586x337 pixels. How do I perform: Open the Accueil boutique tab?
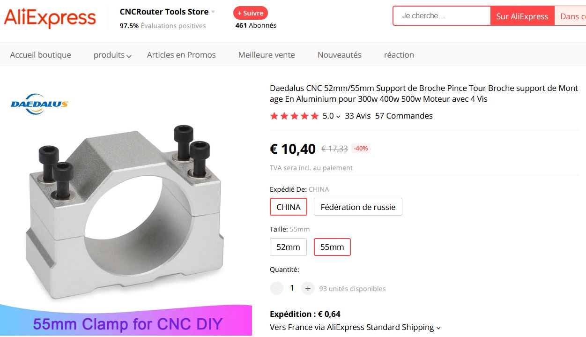click(41, 55)
